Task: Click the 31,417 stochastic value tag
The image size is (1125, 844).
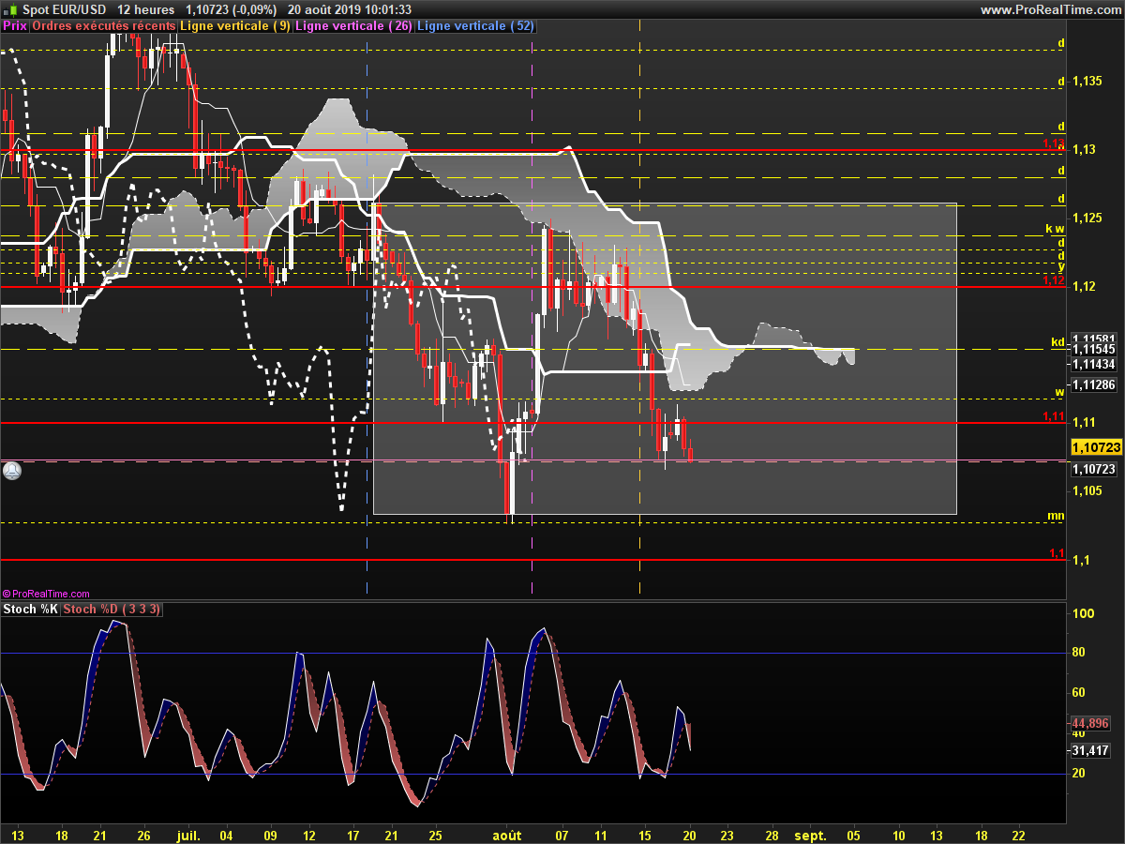Action: pyautogui.click(x=1091, y=749)
